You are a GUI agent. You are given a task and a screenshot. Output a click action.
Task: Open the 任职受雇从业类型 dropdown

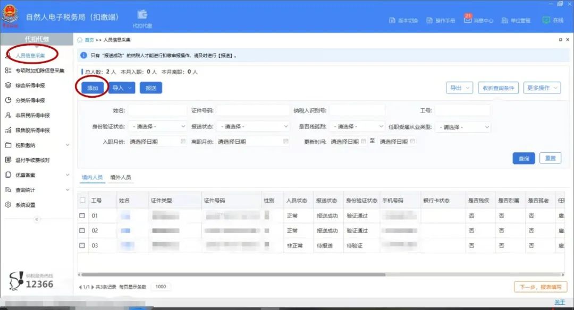[462, 126]
